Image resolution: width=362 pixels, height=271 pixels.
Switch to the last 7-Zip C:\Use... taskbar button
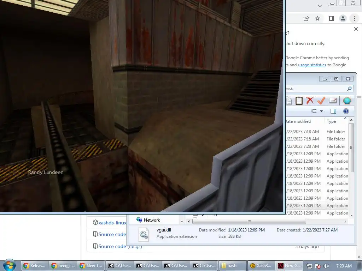pyautogui.click(x=204, y=266)
